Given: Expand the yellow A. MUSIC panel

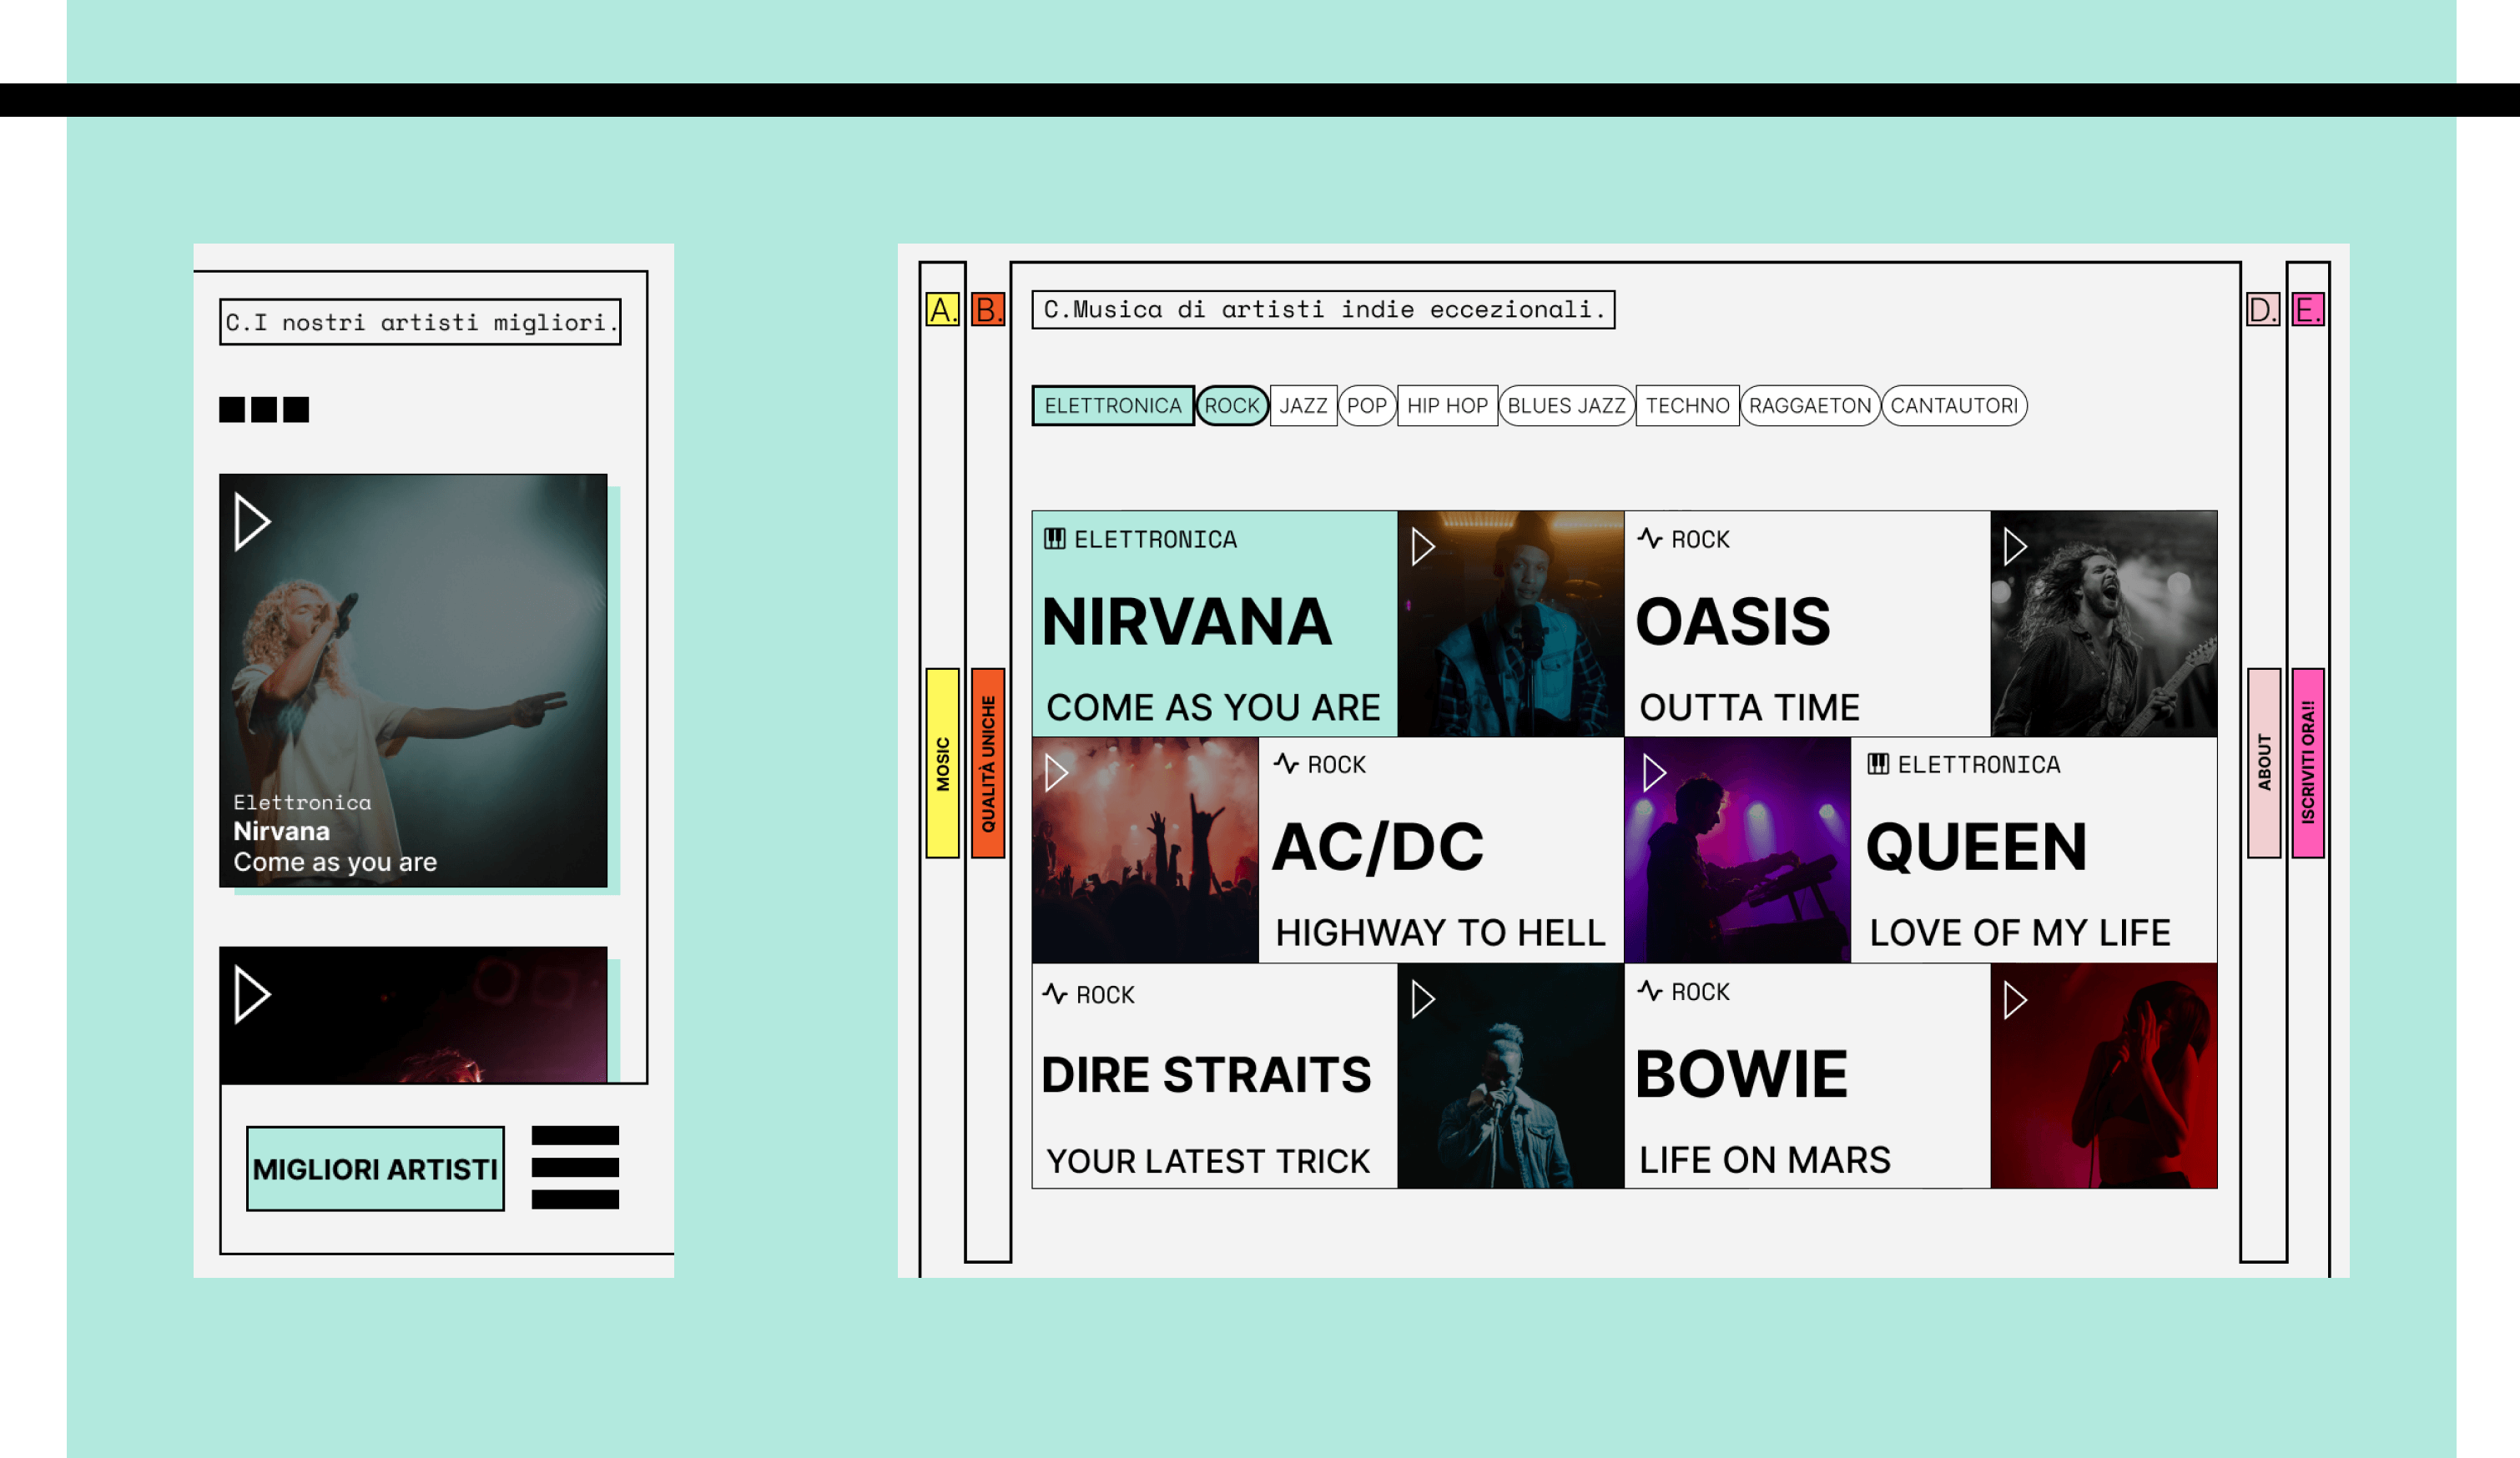Looking at the screenshot, I should point(942,762).
